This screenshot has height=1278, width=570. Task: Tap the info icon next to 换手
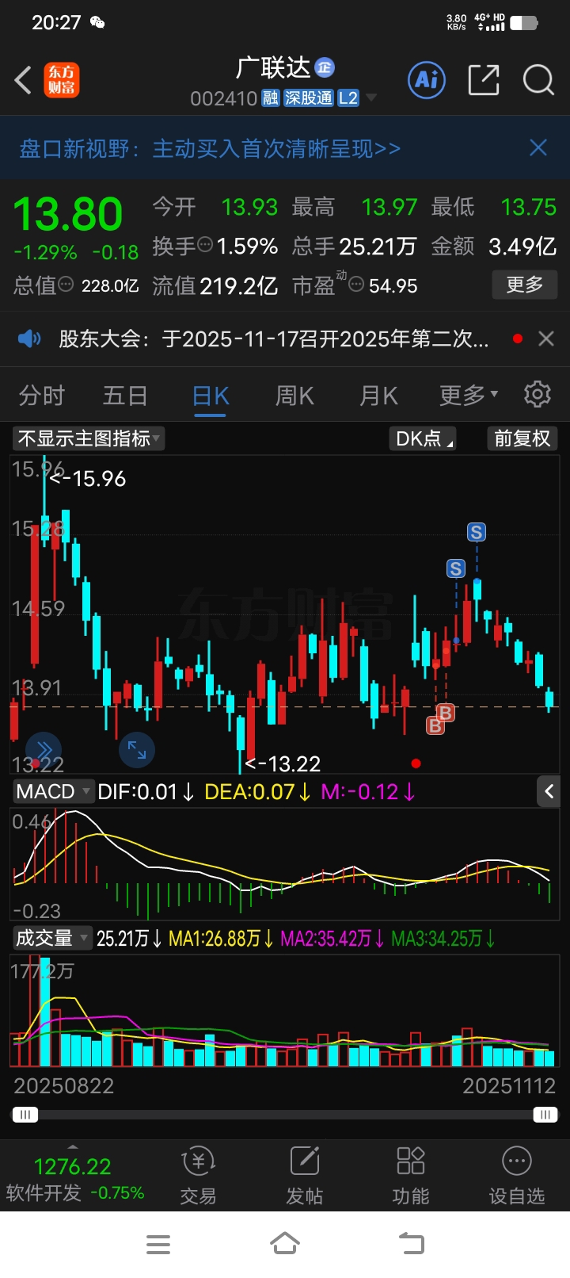205,245
